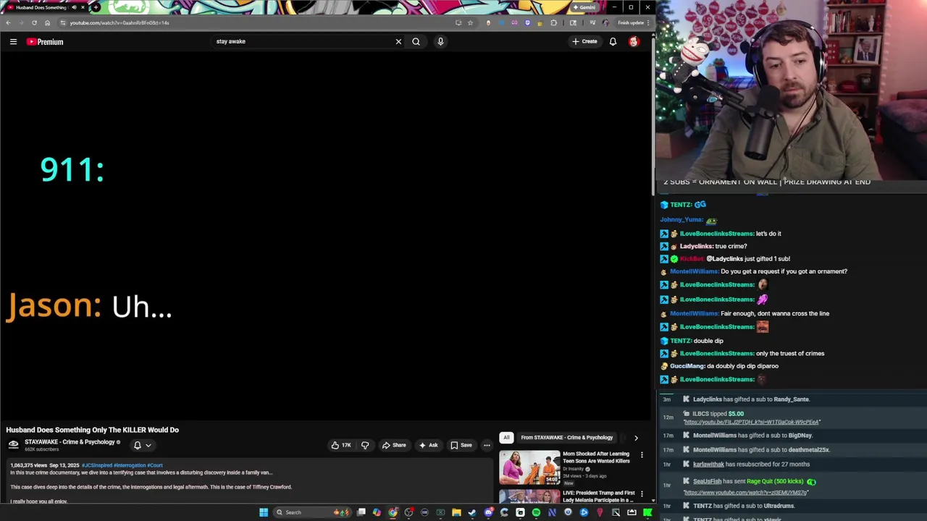Click the Gemini button in title bar
927x521 pixels.
coord(584,7)
